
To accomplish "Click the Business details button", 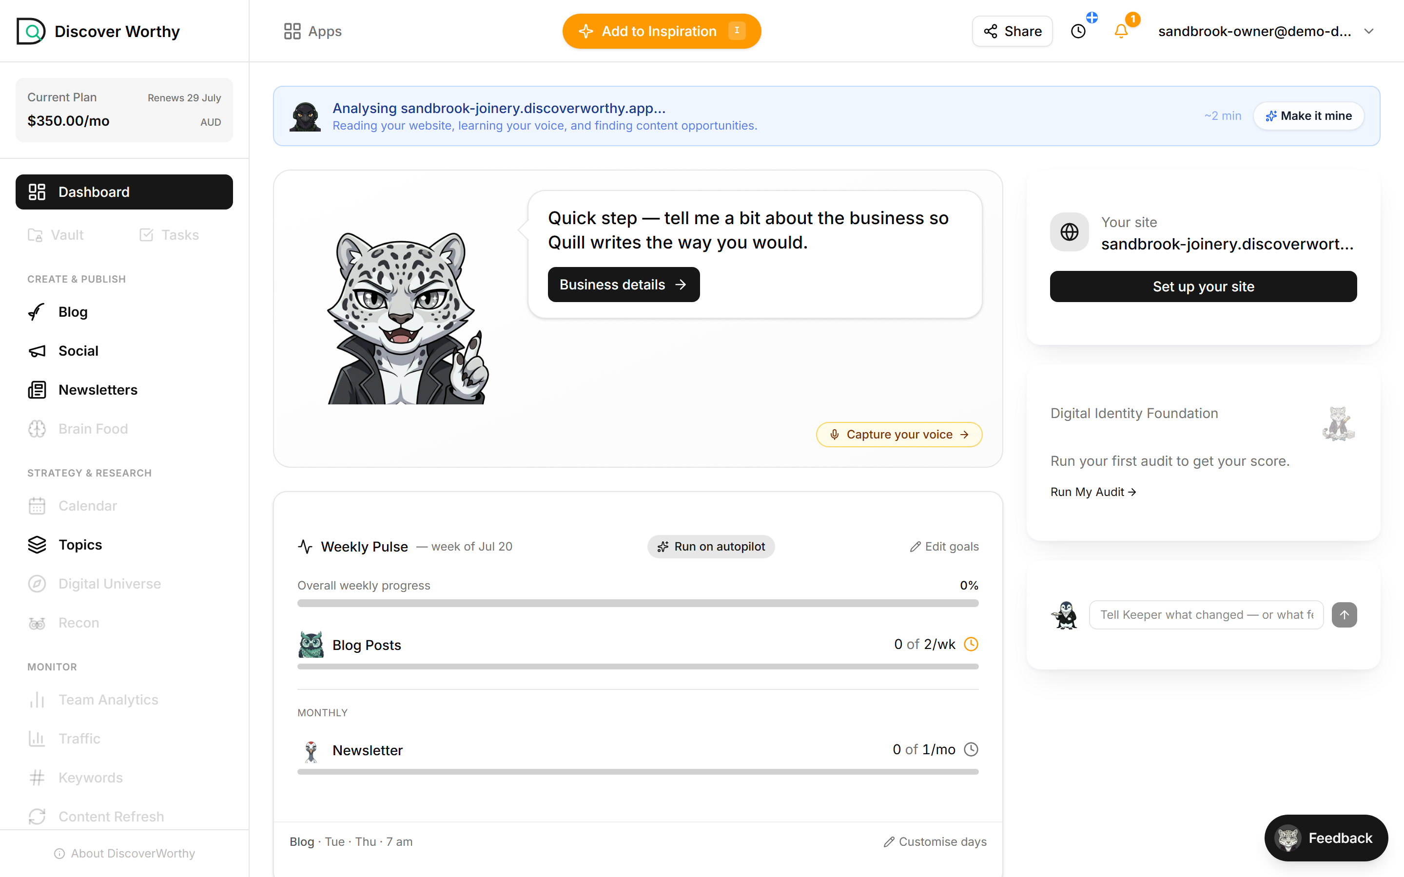I will pos(624,285).
